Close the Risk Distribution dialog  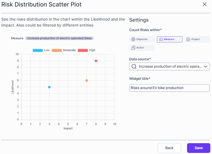pyautogui.click(x=205, y=4)
